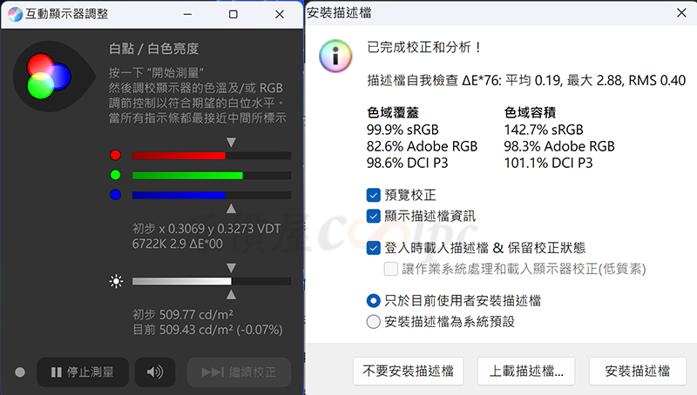Click the rainbow info icon in dialog

(335, 57)
